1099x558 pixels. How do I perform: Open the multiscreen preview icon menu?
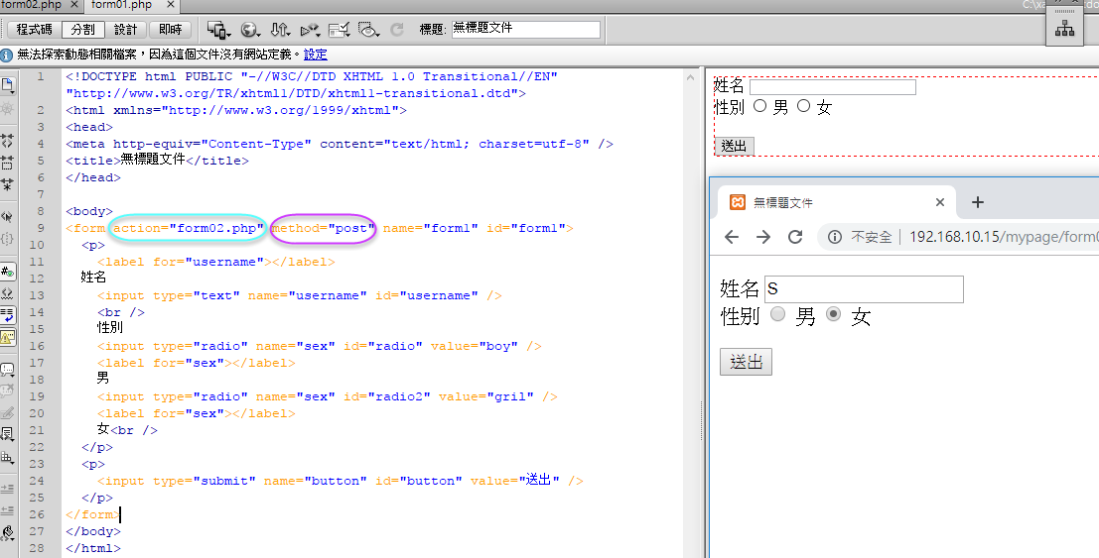click(x=218, y=30)
